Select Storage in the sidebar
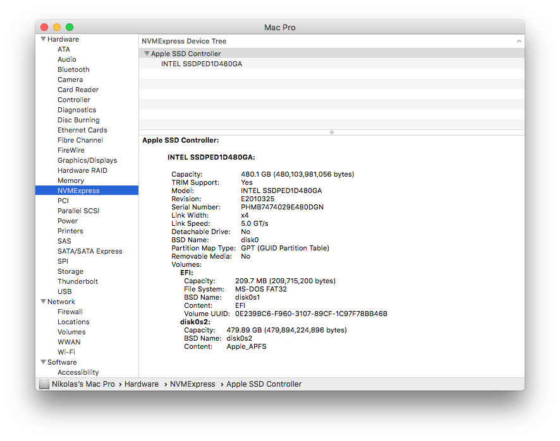 (70, 271)
